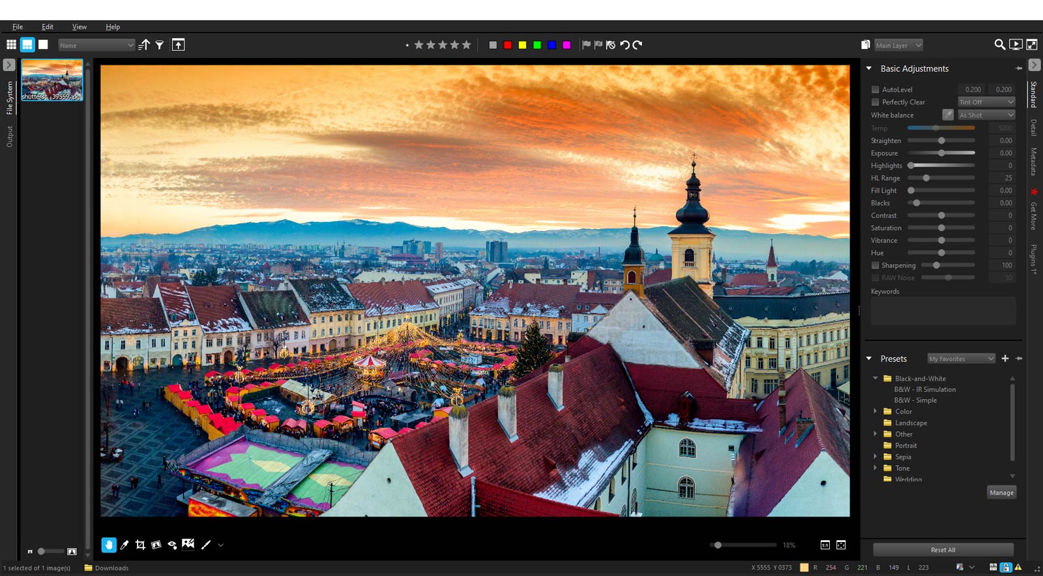Open the Main Layer dropdown
1043x576 pixels.
[898, 45]
